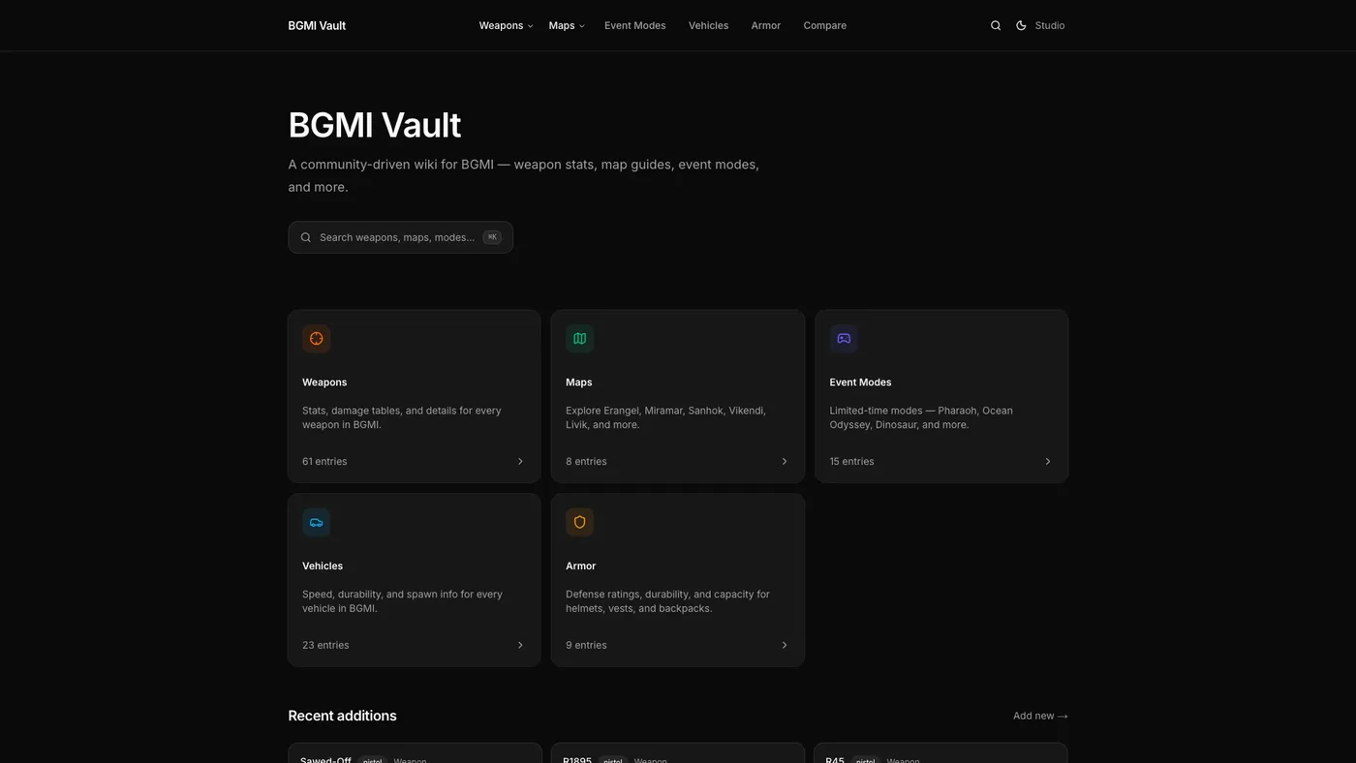Click the Armor card description text
Image resolution: width=1356 pixels, height=763 pixels.
tap(667, 601)
